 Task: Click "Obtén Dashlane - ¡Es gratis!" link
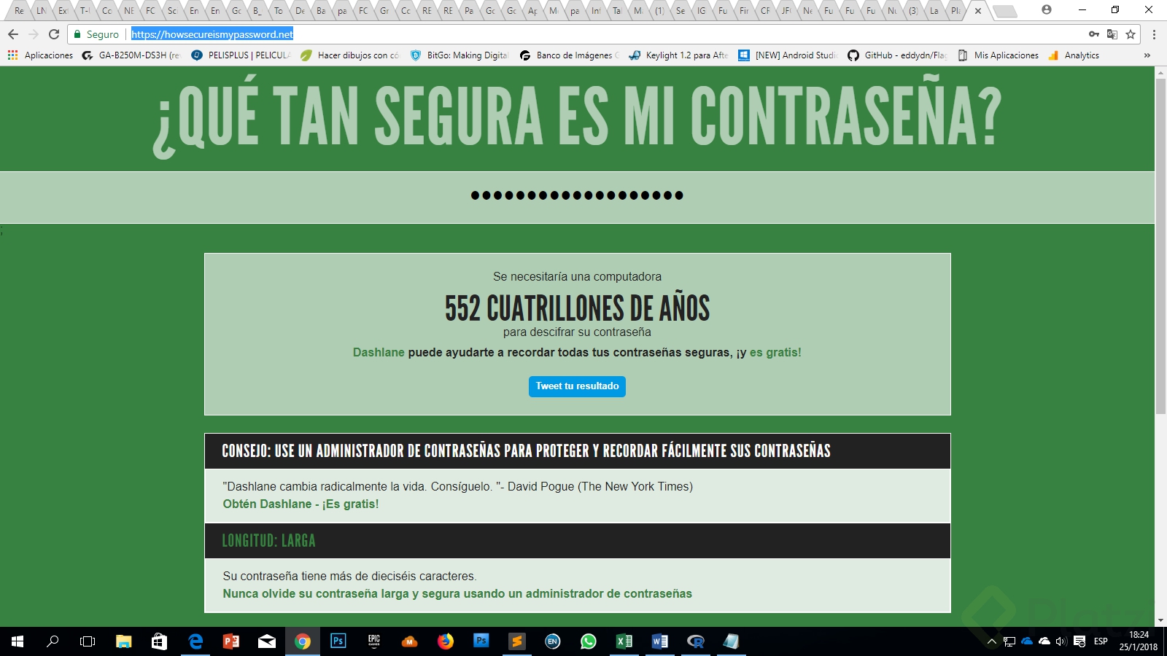[301, 504]
